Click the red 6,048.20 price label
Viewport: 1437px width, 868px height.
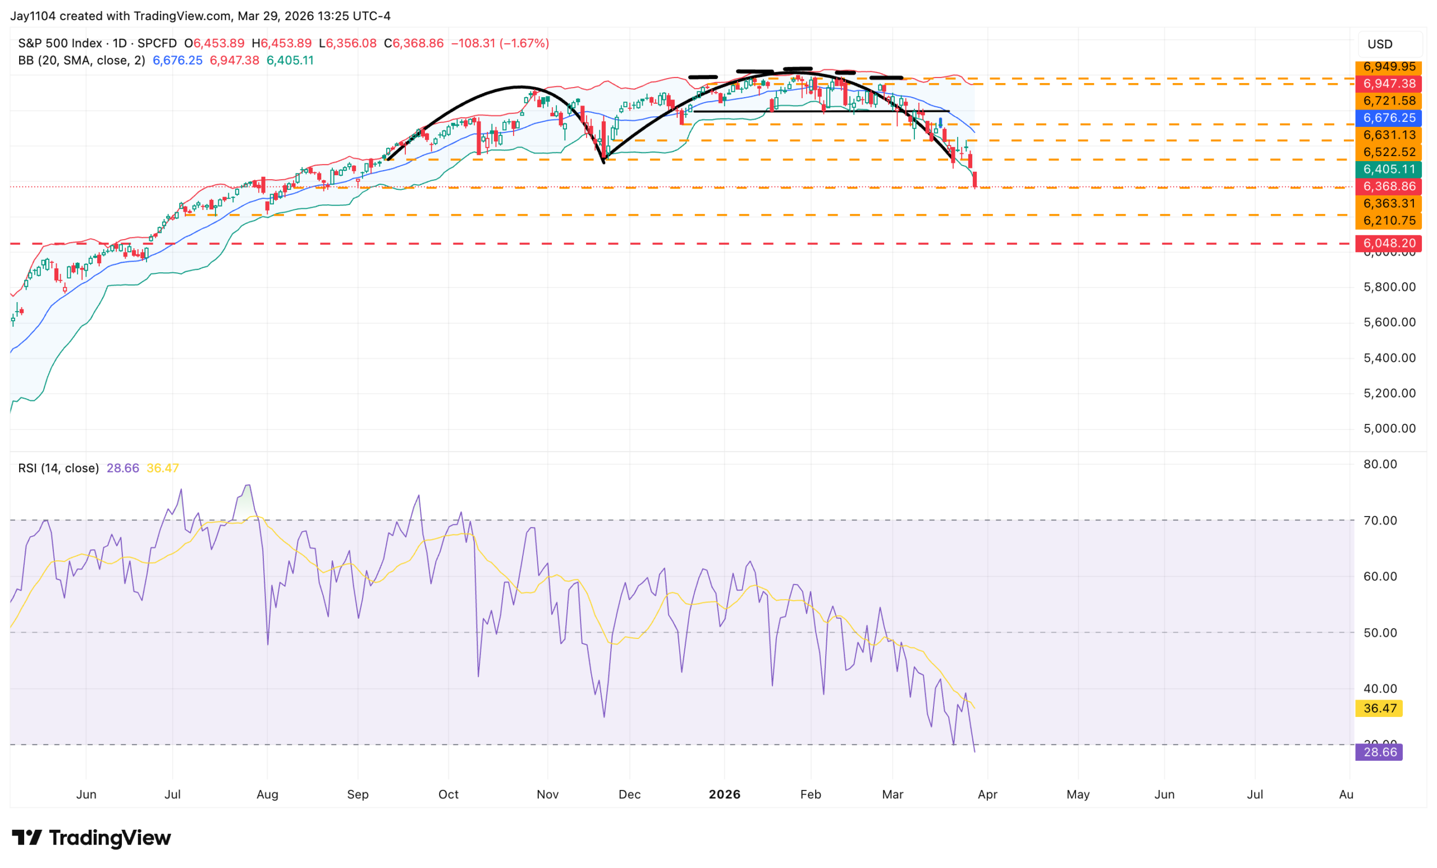[1389, 243]
